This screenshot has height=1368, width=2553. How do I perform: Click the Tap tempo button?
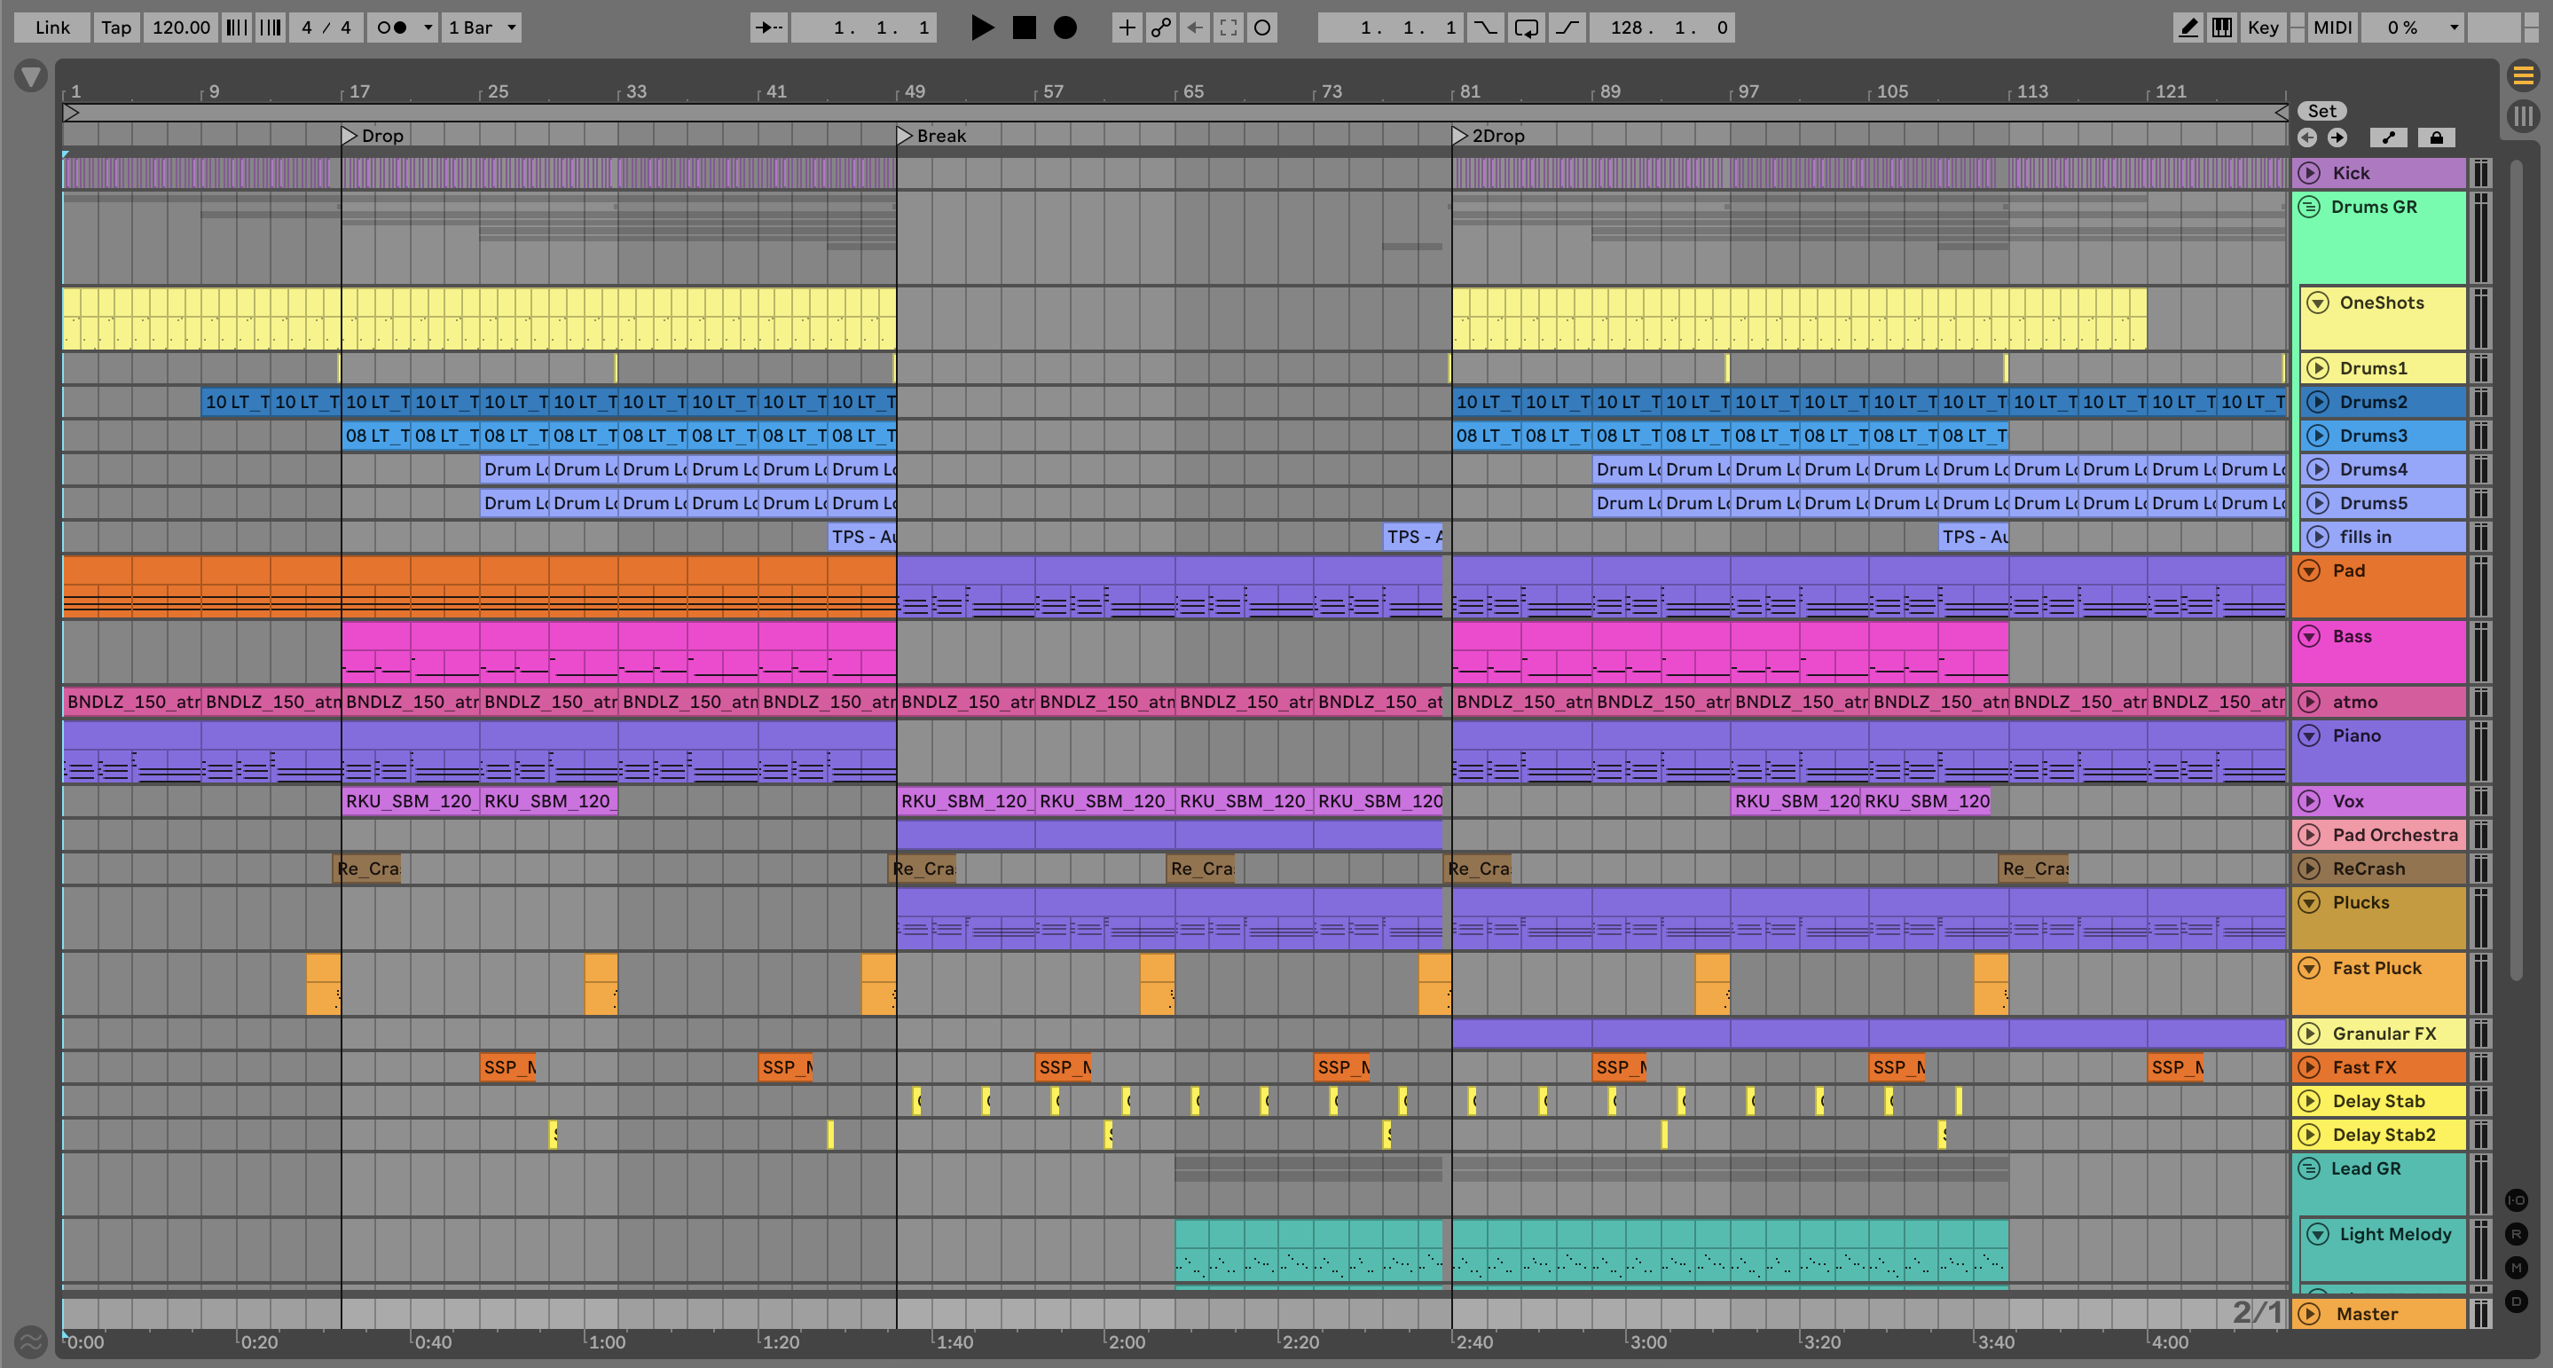[116, 28]
